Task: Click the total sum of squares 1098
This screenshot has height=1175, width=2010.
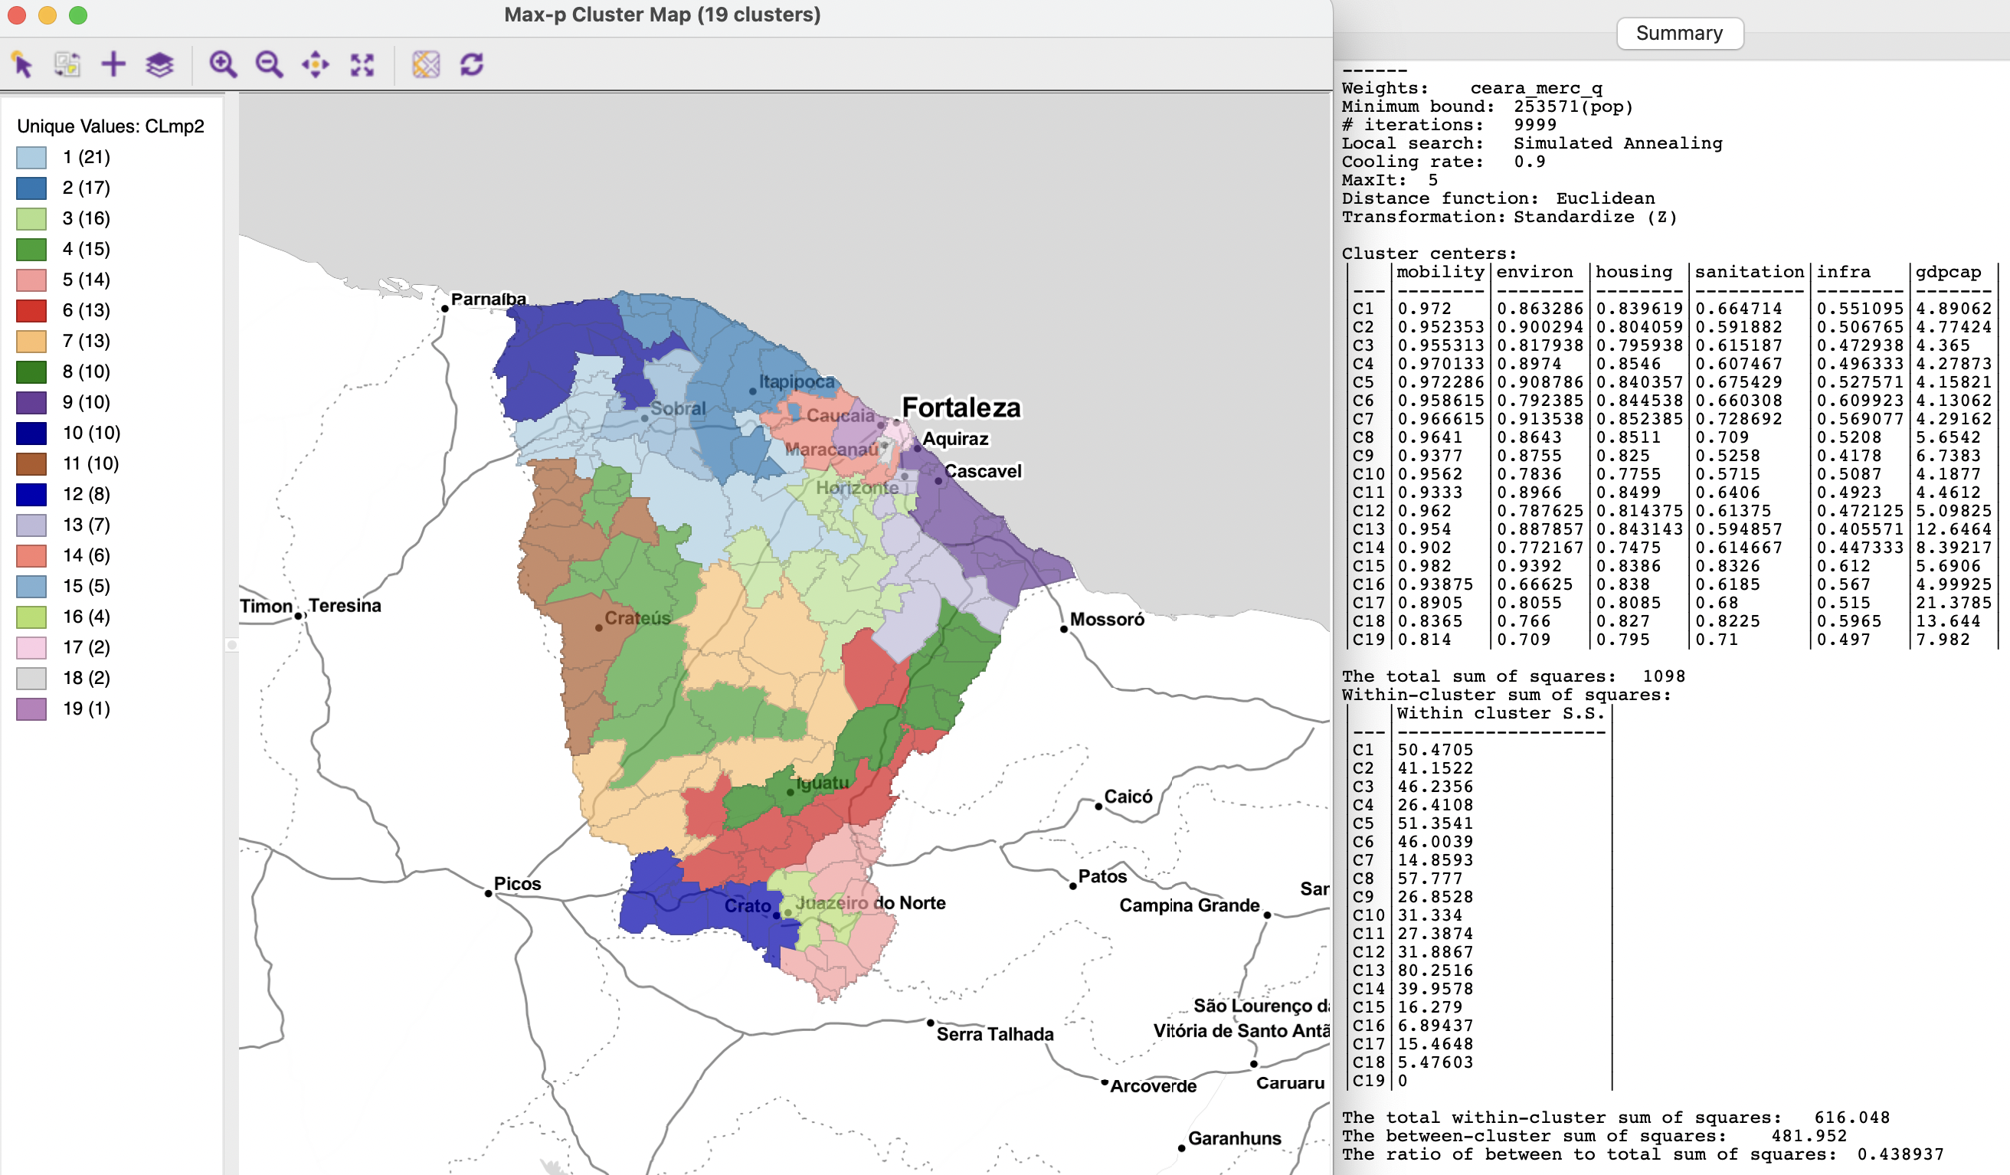Action: 1664,676
